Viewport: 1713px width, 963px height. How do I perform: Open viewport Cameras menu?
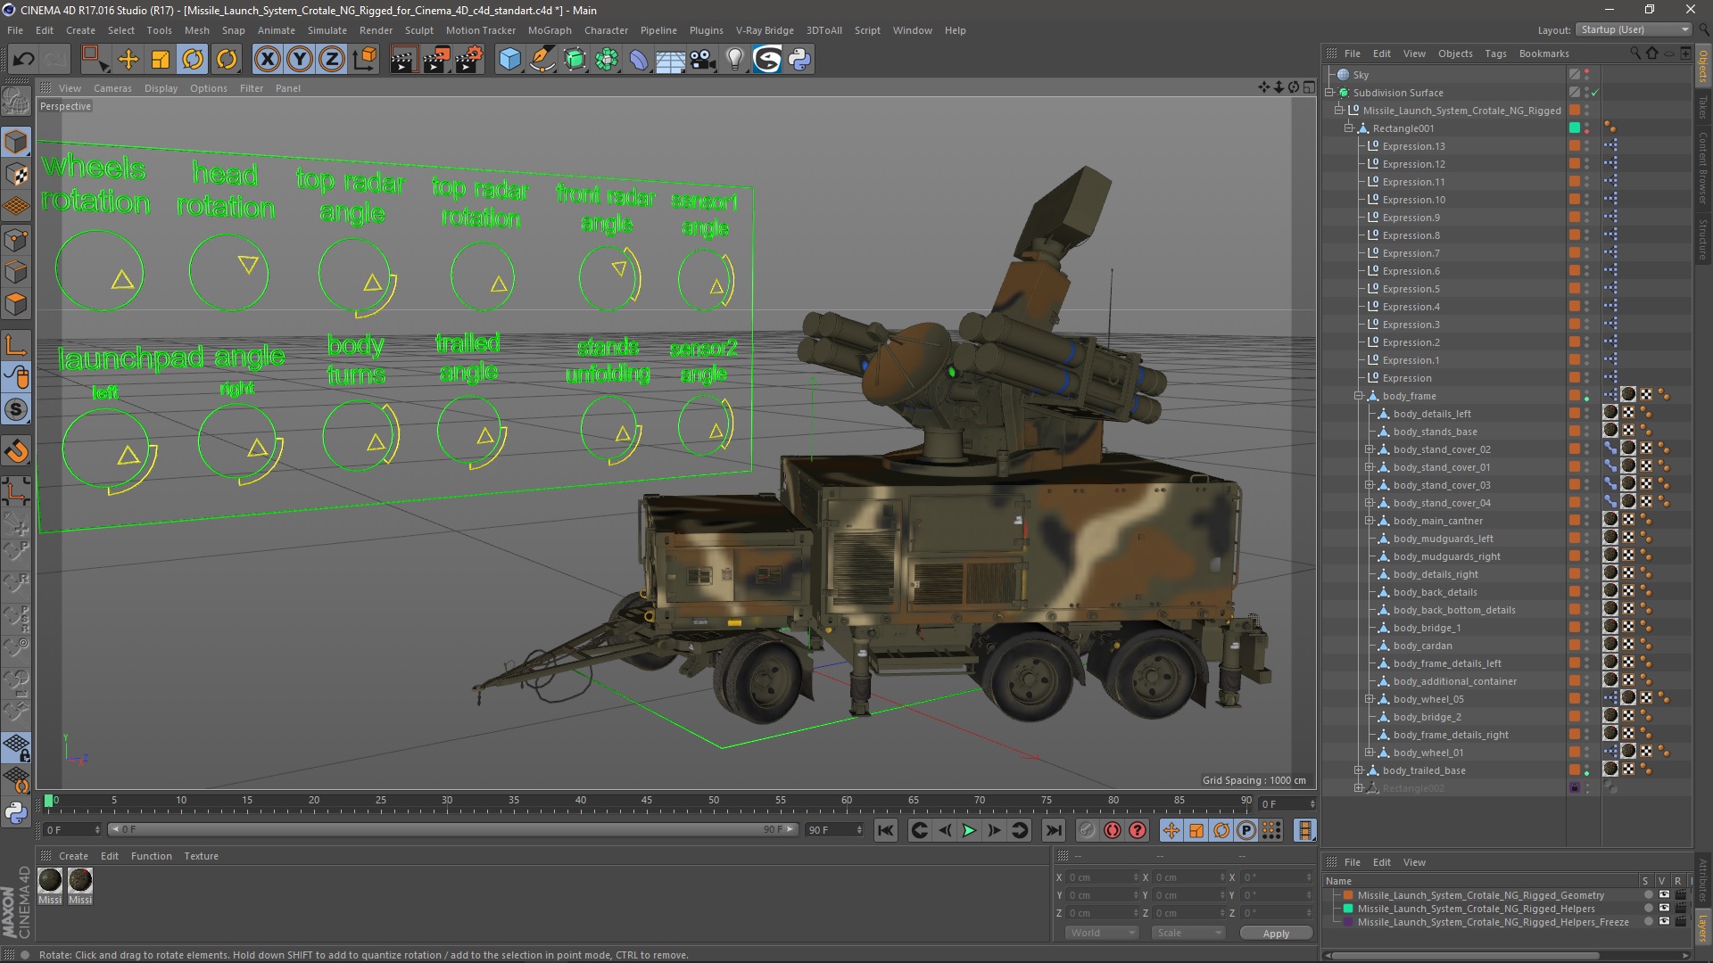(x=112, y=88)
